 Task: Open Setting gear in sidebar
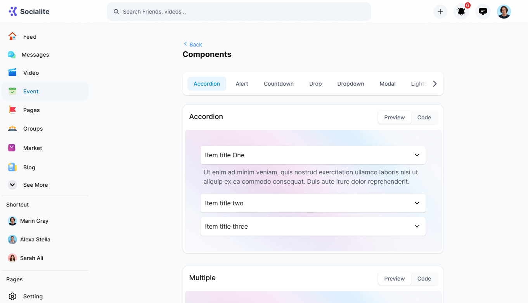(x=33, y=296)
